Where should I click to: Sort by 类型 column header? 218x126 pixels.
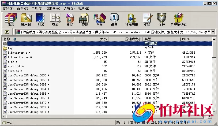point(162,39)
